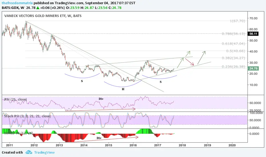Click the C: 24.78 close value in header
Screen dimensions: 266x157
(x=115, y=8)
